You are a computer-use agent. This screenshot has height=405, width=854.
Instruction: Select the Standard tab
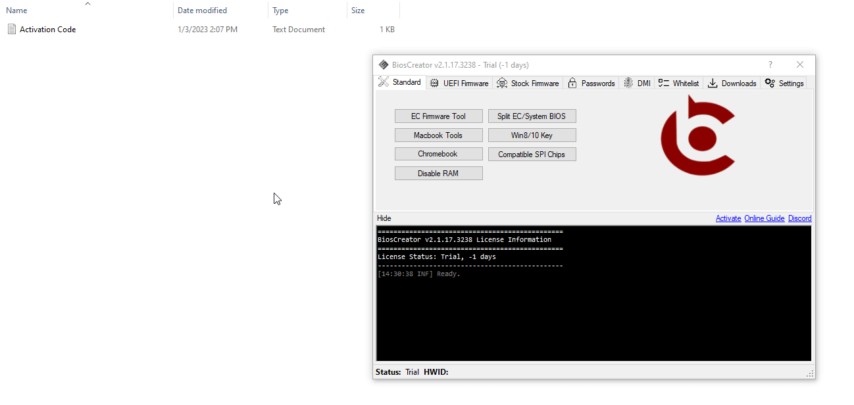[401, 82]
